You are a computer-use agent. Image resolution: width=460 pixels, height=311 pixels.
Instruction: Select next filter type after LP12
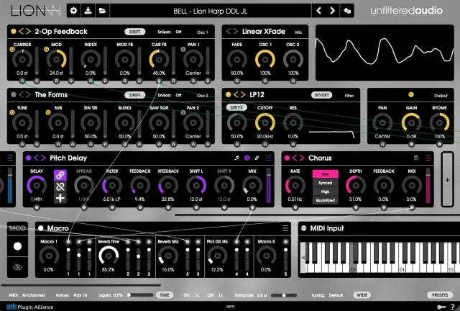[x=243, y=94]
